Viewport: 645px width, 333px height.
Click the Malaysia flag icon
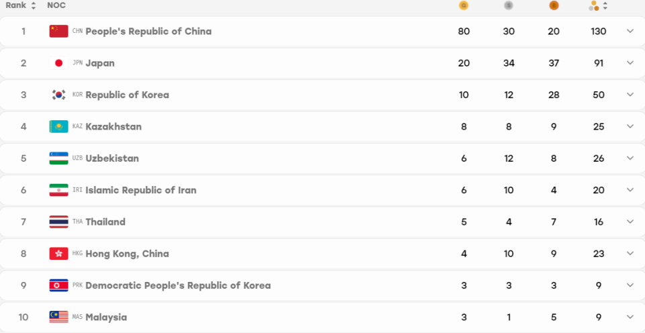click(x=58, y=317)
